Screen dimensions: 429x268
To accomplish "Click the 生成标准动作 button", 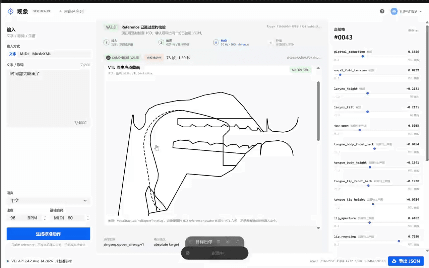I will click(x=48, y=234).
